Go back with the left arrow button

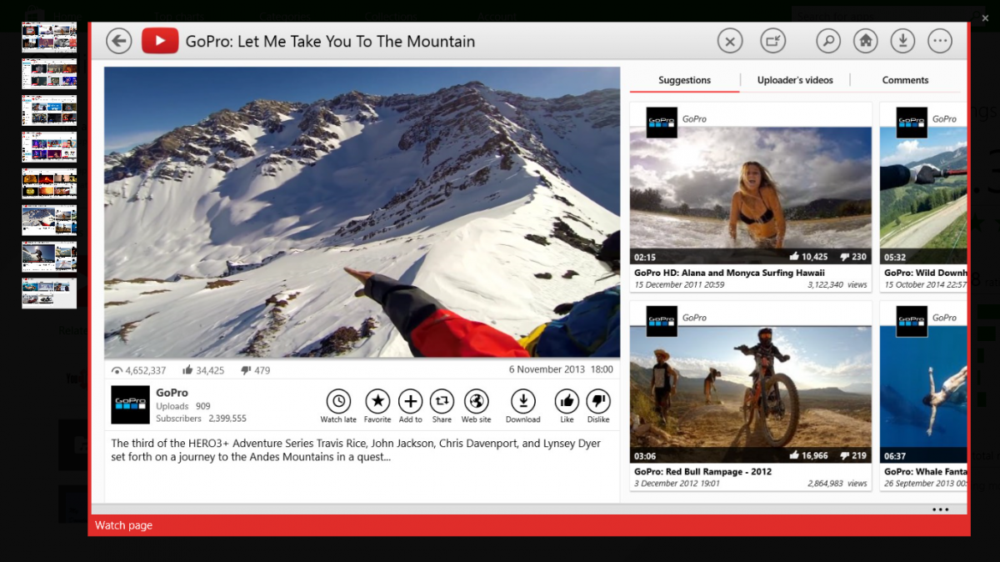119,41
